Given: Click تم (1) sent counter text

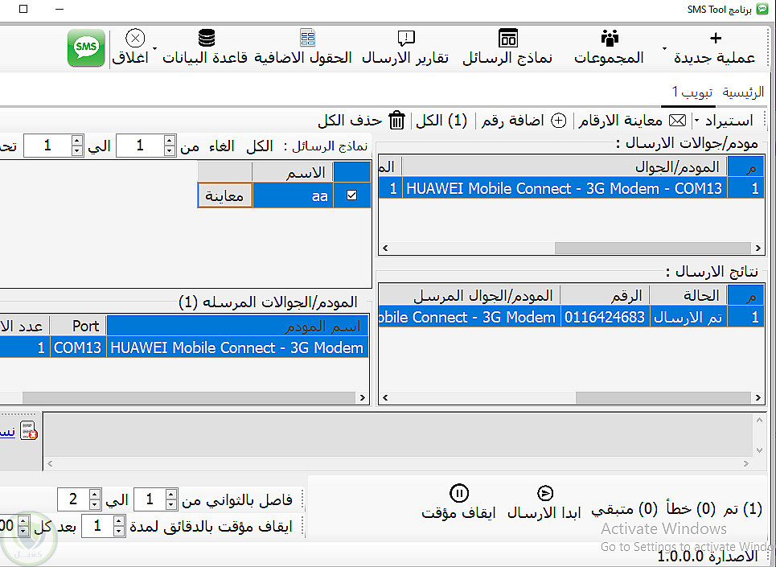Looking at the screenshot, I should (743, 509).
